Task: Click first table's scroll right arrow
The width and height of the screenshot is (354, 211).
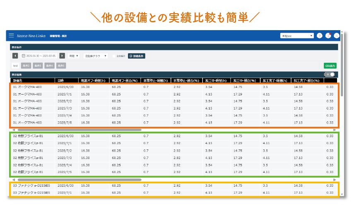Action: (x=335, y=130)
